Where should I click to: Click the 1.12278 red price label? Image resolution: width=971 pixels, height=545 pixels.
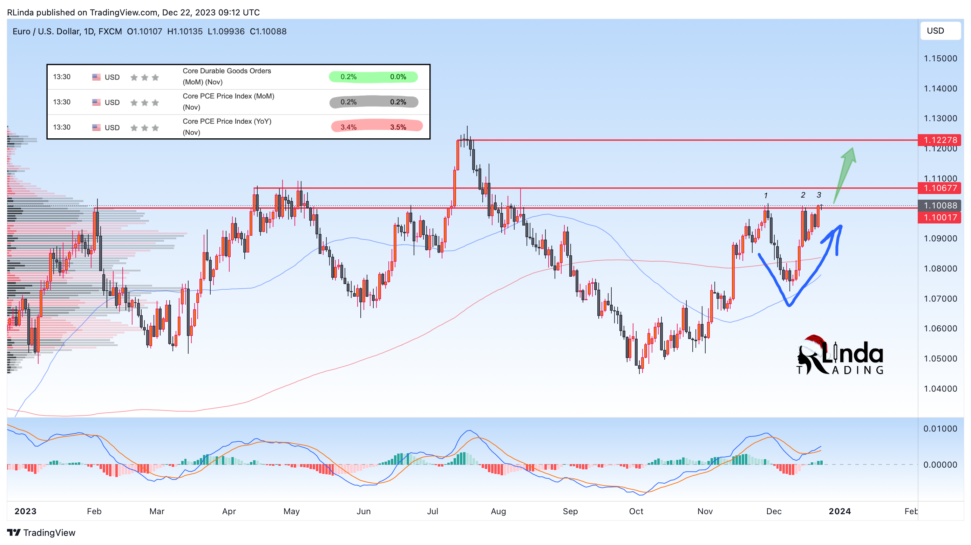click(939, 140)
